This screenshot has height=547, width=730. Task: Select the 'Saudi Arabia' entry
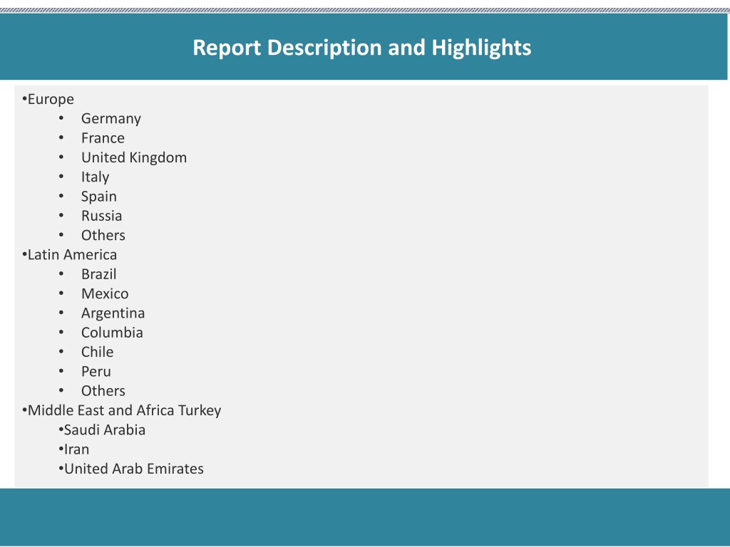pyautogui.click(x=104, y=430)
